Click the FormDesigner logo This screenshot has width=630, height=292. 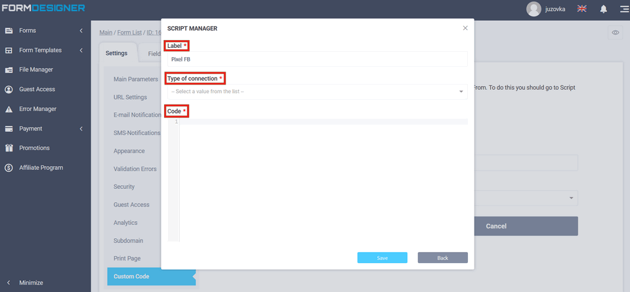coord(43,8)
